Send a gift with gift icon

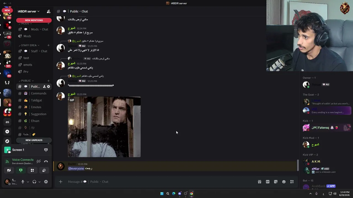coord(260,182)
